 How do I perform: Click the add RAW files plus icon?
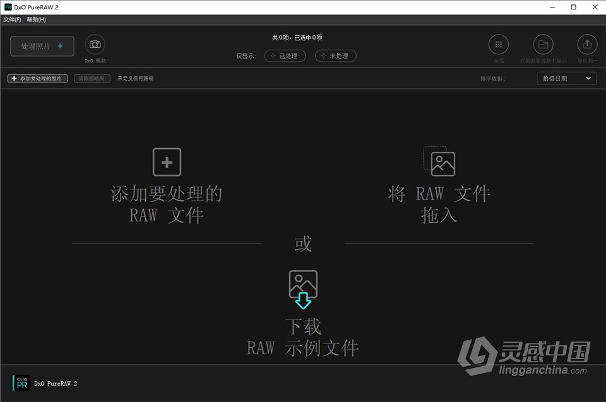pos(167,162)
